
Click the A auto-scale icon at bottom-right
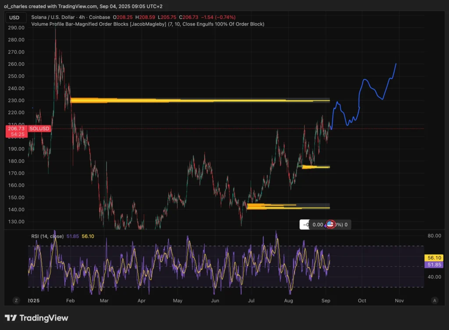pos(435,301)
